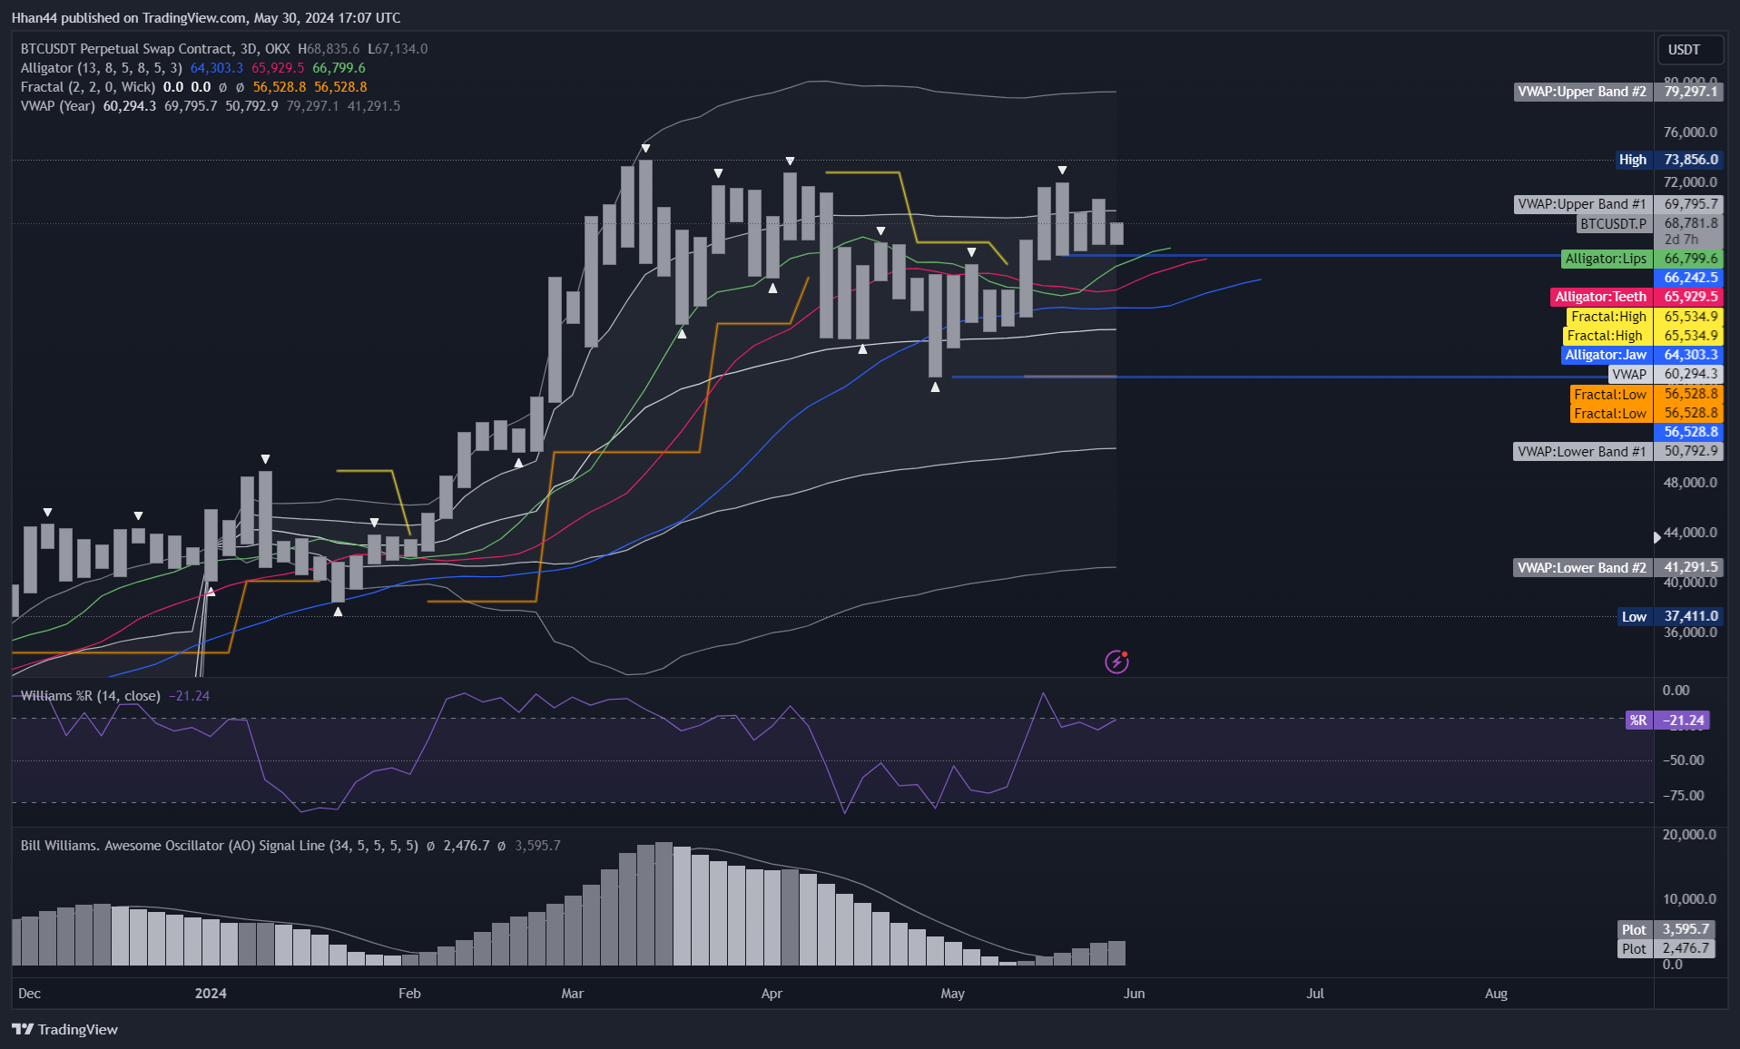Click the purple lightning replay icon
Image resolution: width=1740 pixels, height=1049 pixels.
click(x=1116, y=662)
